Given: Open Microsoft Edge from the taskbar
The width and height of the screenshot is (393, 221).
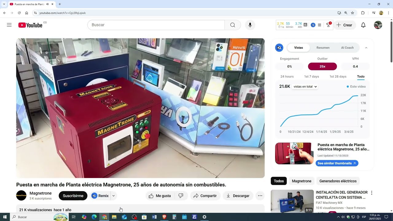Looking at the screenshot, I should (x=94, y=217).
